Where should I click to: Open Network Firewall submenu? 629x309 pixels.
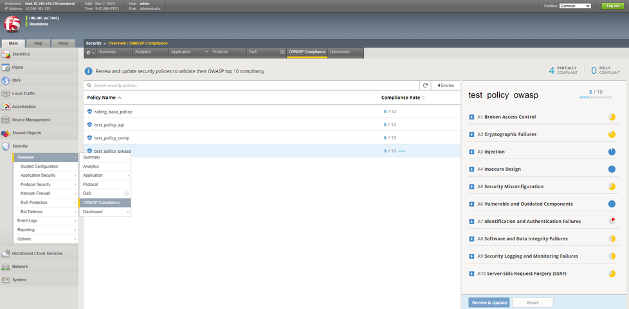click(x=45, y=193)
